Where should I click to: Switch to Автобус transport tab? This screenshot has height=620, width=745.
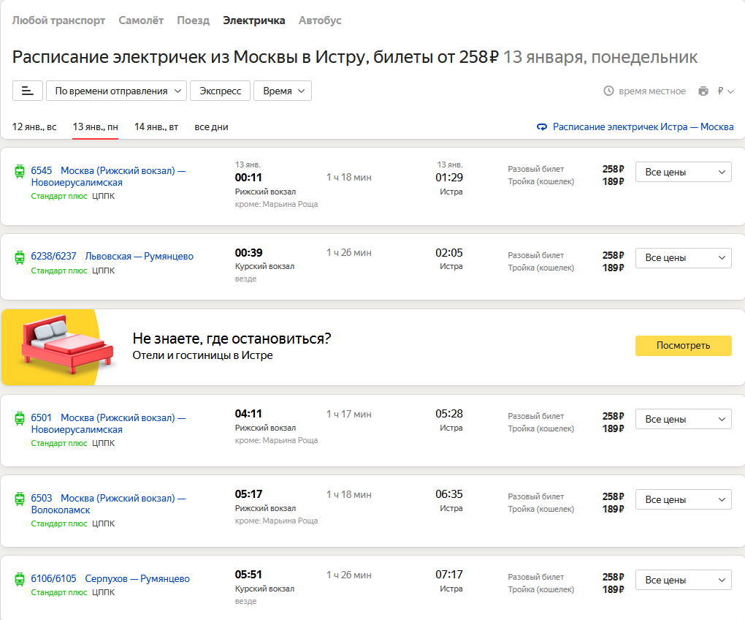point(320,20)
